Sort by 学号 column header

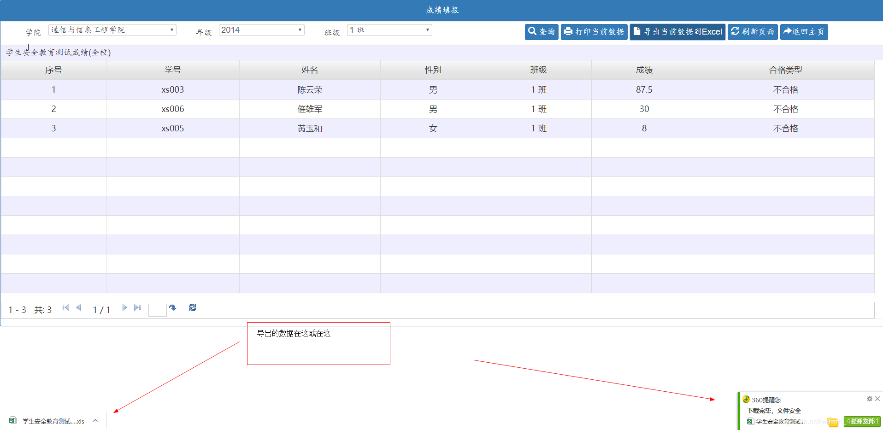click(173, 70)
